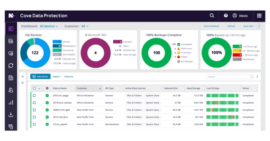Check the box for 10-ctu_aeqmk row
Image resolution: width=270 pixels, height=141 pixels.
click(x=34, y=124)
